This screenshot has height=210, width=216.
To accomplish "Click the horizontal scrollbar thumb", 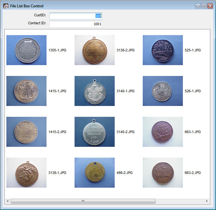I will pos(83,201).
